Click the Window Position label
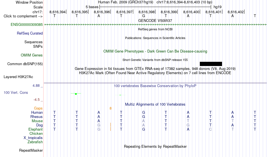This screenshot has width=267, height=157. click(29, 2)
